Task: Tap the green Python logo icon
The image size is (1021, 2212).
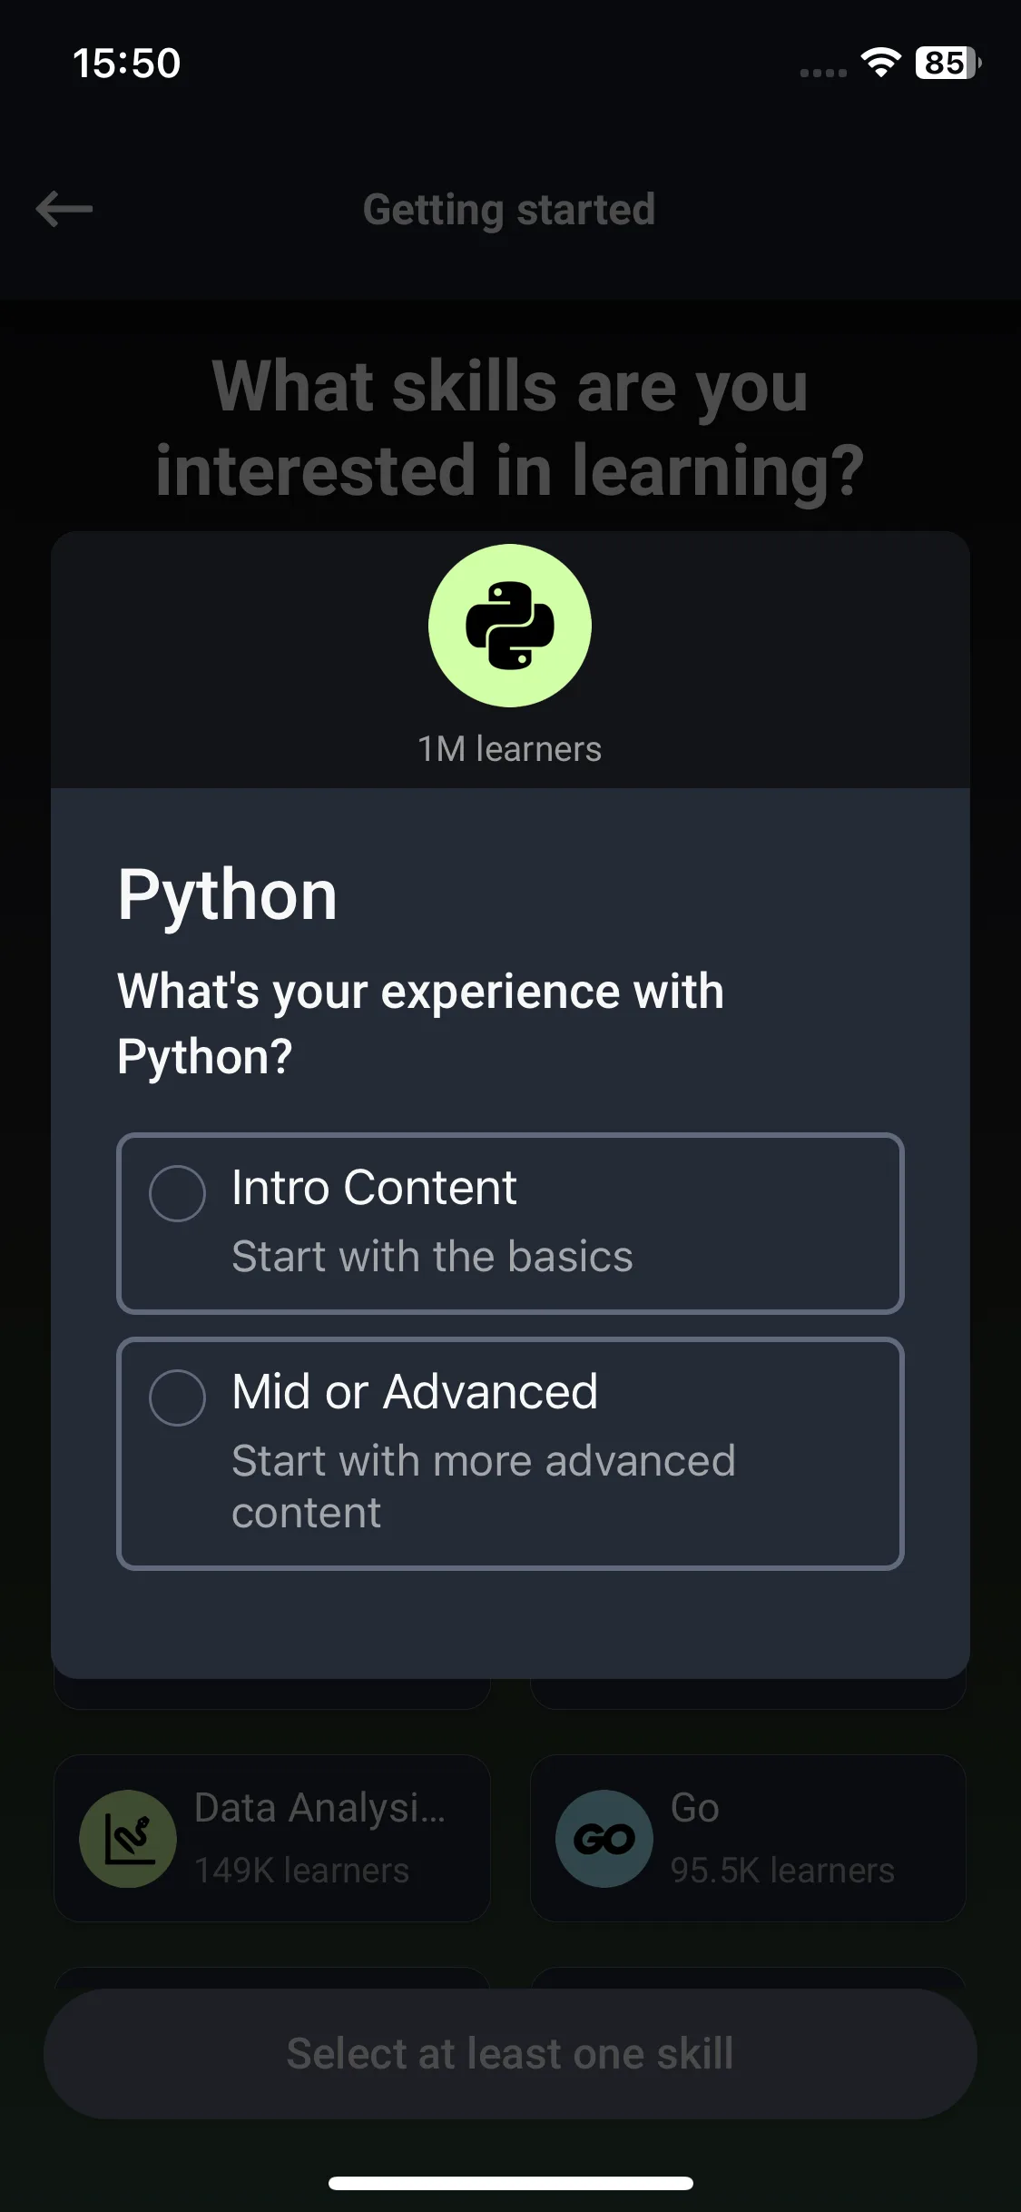Action: [x=510, y=626]
